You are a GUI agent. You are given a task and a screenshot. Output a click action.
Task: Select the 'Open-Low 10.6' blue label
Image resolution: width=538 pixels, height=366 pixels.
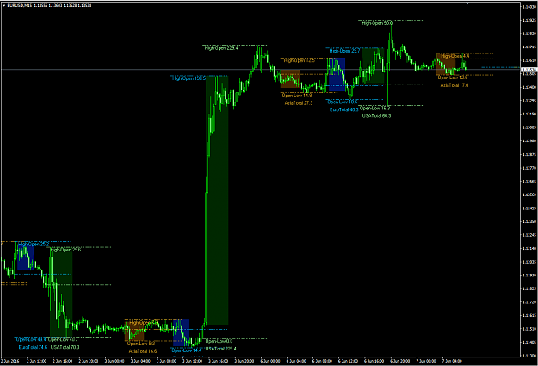[343, 102]
